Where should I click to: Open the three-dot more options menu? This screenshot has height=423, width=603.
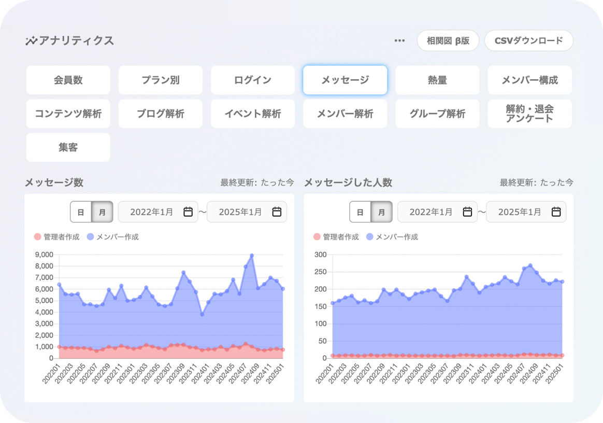coord(399,41)
